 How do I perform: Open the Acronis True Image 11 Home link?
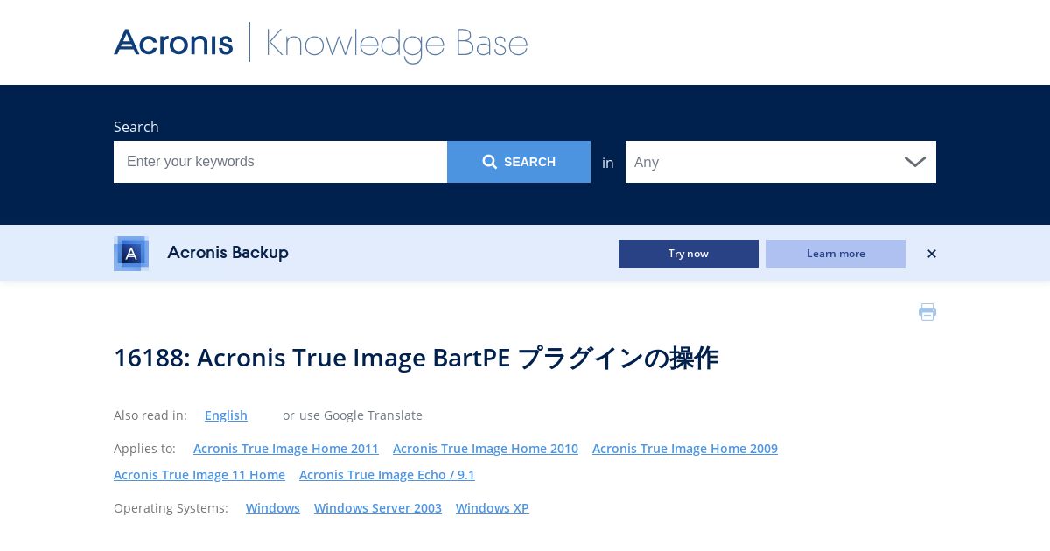(x=199, y=475)
